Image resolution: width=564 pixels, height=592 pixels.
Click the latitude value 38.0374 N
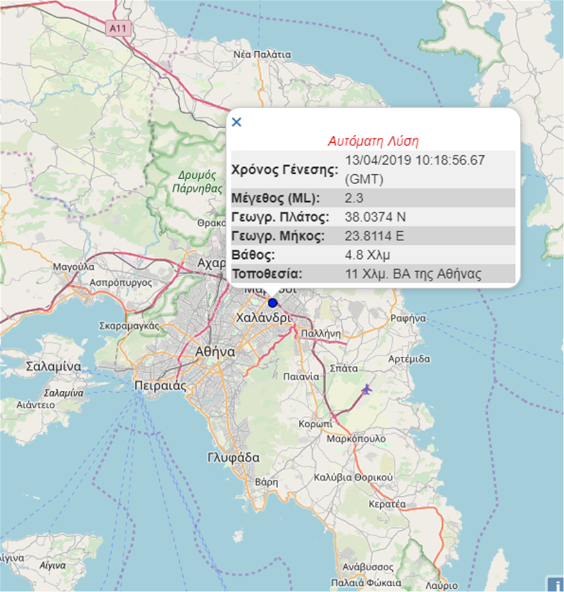[x=374, y=217]
